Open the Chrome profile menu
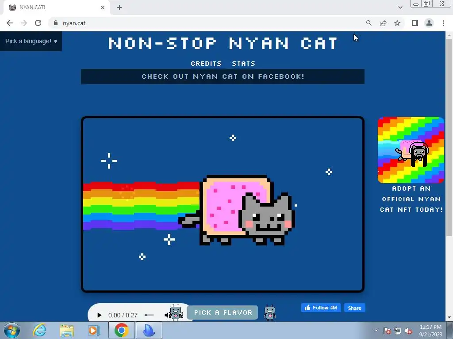 429,23
